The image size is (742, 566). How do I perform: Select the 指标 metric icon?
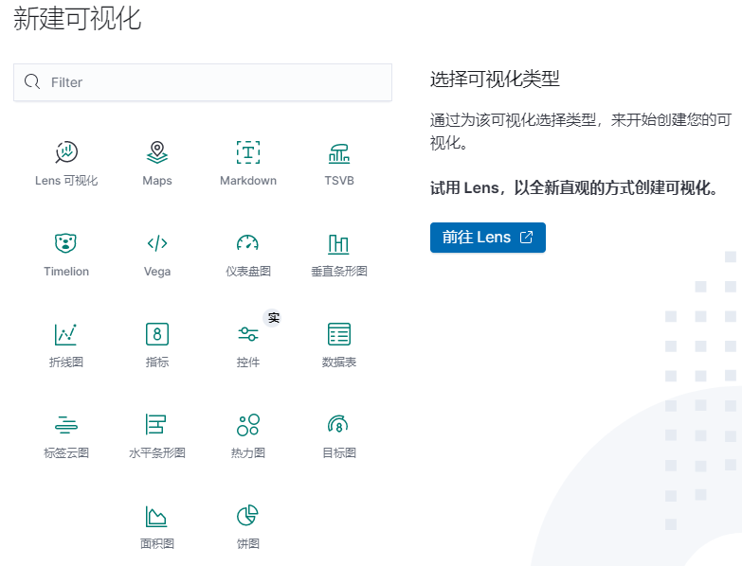tap(157, 334)
